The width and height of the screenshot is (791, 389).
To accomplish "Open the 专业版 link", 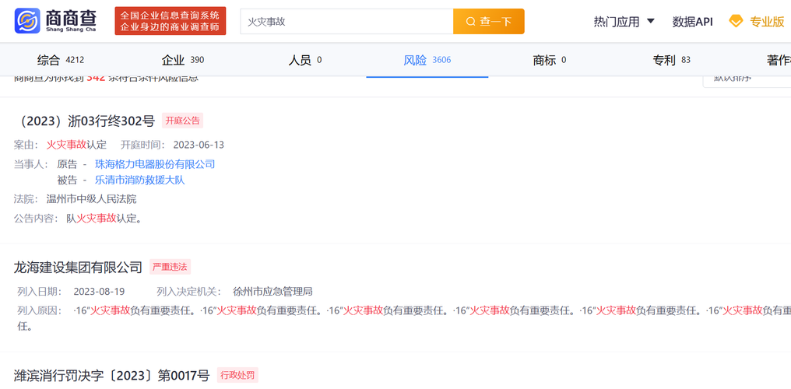I will point(767,22).
